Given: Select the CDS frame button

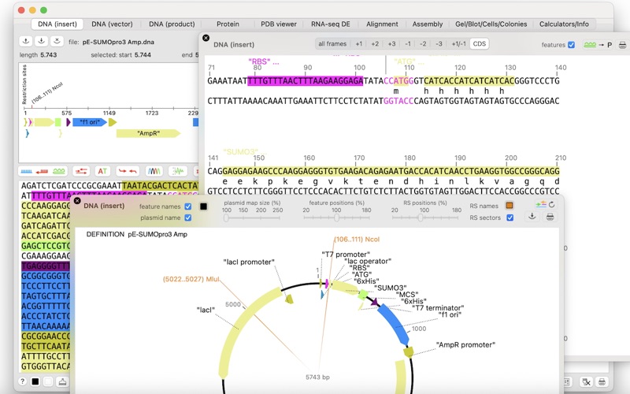Looking at the screenshot, I should coord(480,44).
